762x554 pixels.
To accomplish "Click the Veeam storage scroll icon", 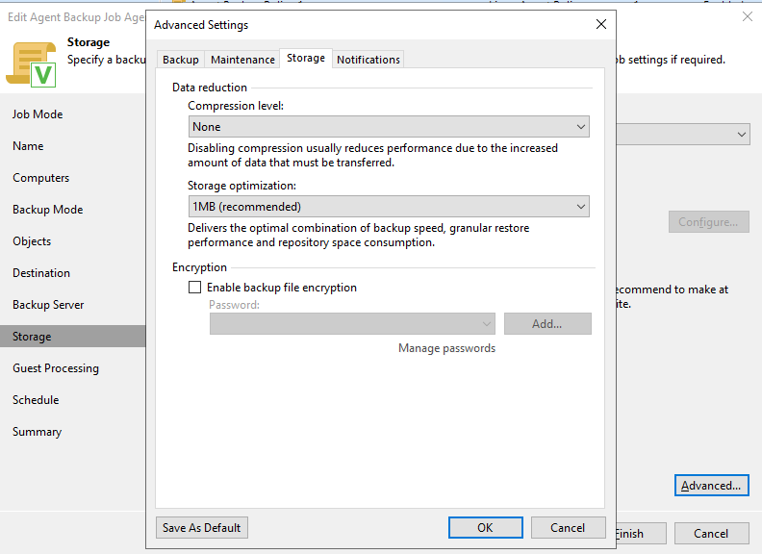I will 31,63.
